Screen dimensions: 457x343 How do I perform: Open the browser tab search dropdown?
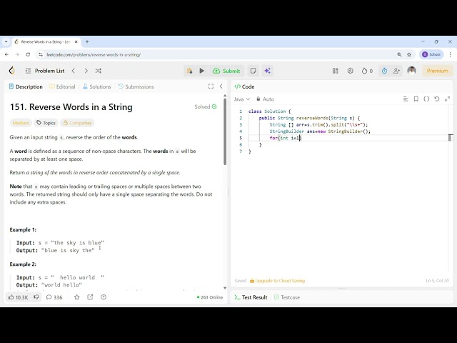(x=6, y=41)
